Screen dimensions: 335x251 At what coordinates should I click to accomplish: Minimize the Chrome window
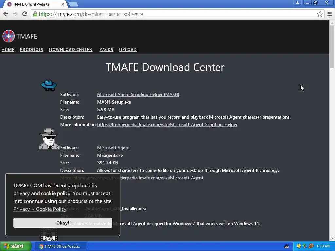[307, 3]
